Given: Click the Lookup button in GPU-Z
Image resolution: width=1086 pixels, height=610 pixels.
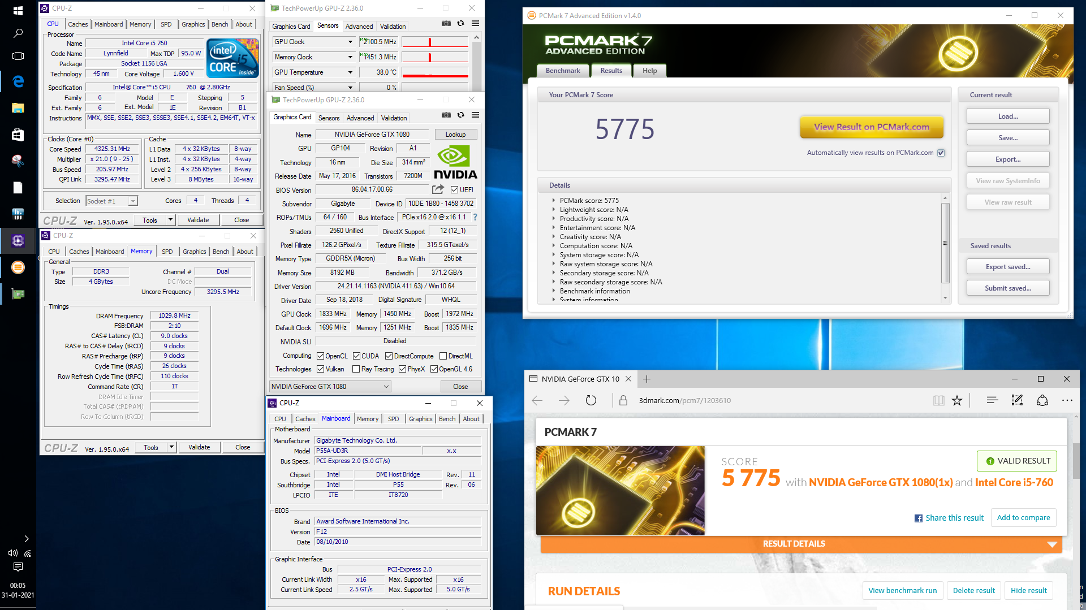Looking at the screenshot, I should coord(455,135).
